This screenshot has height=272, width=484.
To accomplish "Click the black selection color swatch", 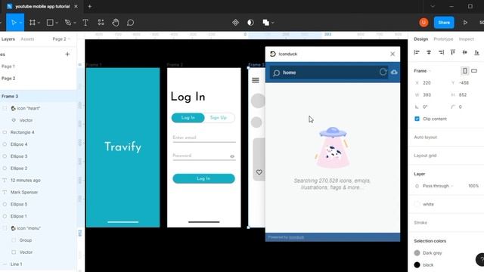I will (x=417, y=265).
